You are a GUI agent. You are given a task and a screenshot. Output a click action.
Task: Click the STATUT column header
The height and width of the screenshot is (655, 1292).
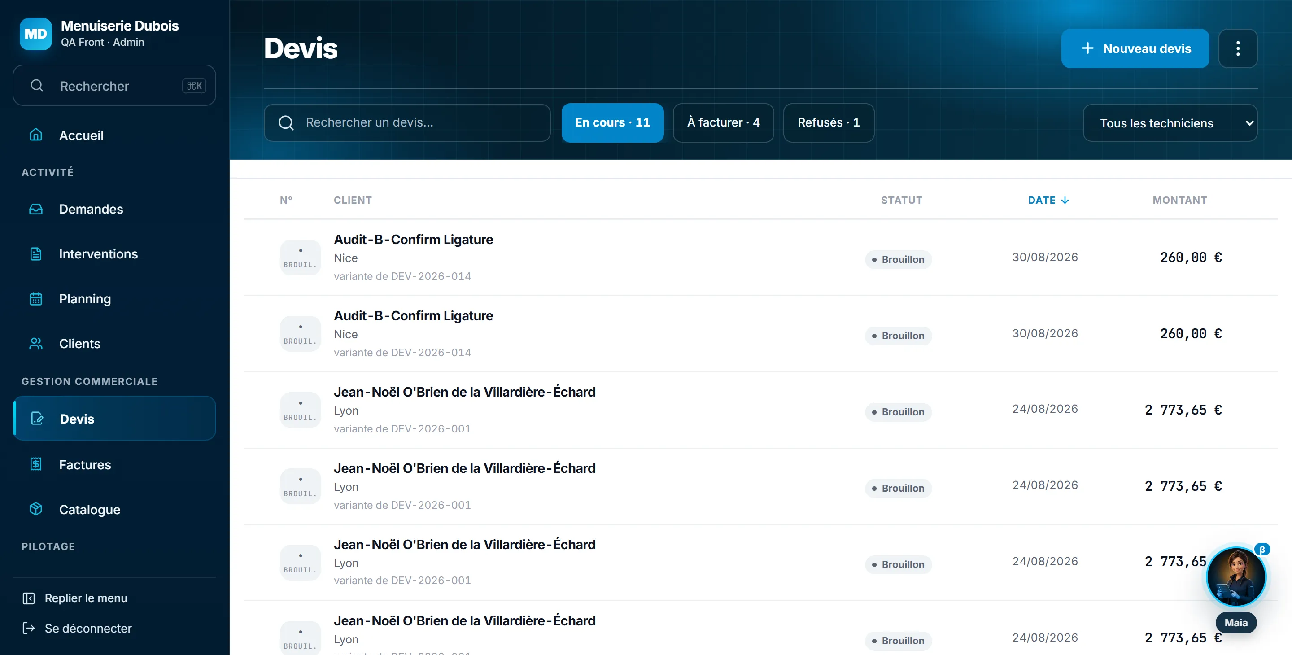point(901,200)
